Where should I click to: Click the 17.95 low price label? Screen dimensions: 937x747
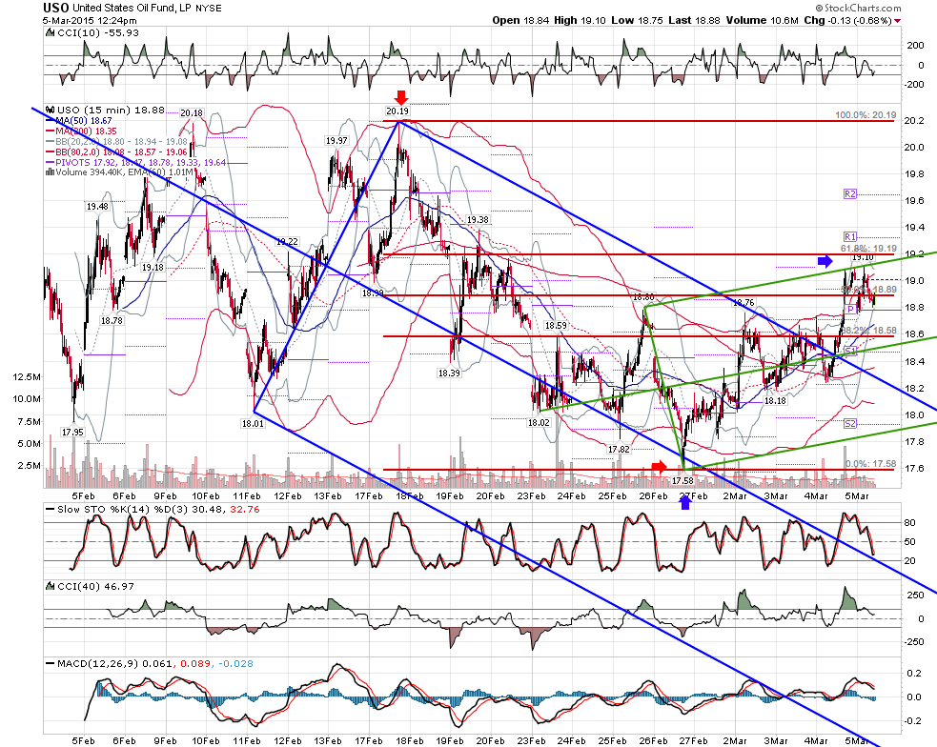coord(72,432)
